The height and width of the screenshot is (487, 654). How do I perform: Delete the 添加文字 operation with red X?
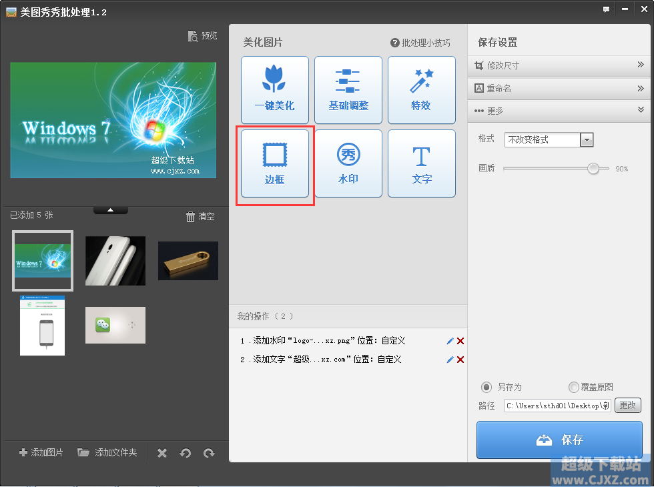point(460,360)
